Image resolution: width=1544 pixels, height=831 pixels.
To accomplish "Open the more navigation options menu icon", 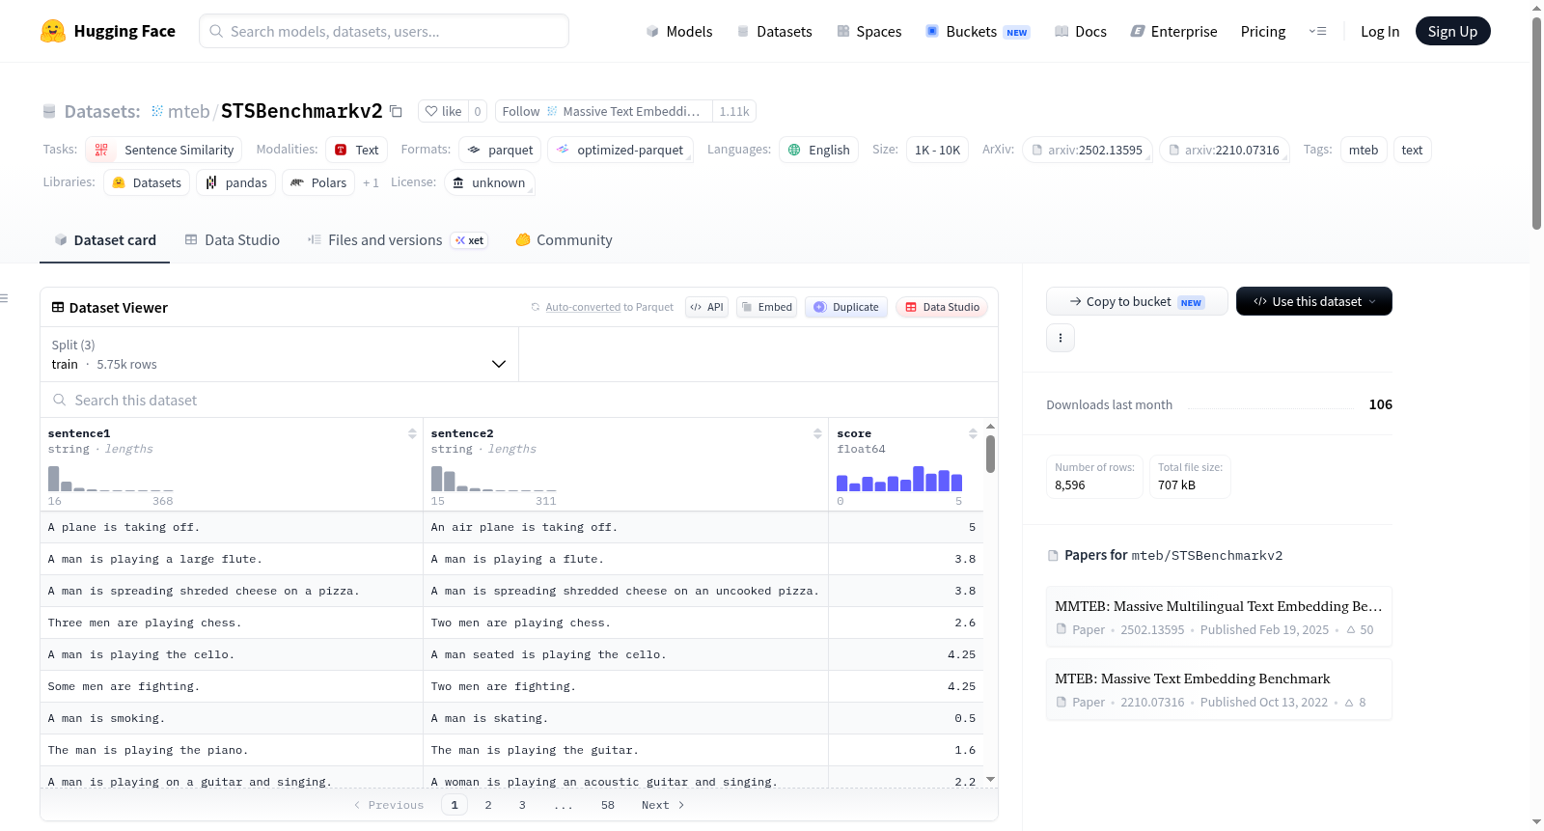I will coord(1317,31).
